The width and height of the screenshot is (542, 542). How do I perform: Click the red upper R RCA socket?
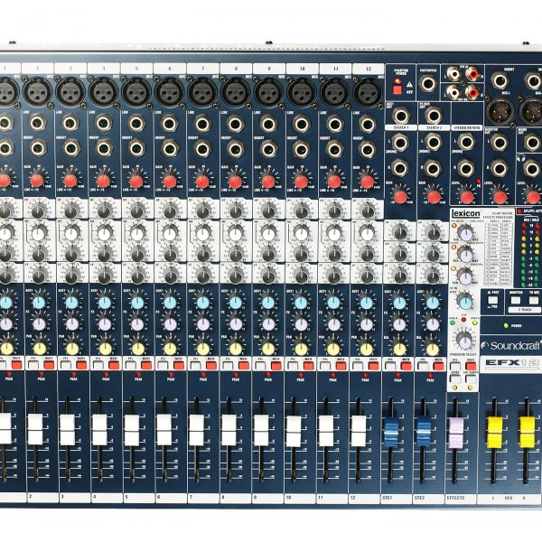[x=472, y=74]
